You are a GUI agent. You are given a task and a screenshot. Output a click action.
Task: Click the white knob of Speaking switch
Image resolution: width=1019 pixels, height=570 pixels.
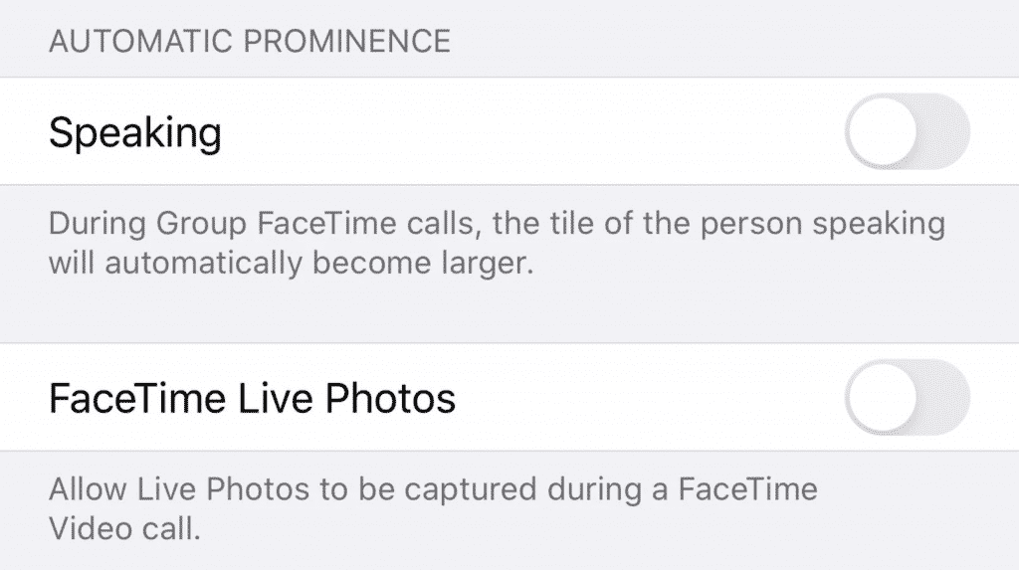(884, 131)
